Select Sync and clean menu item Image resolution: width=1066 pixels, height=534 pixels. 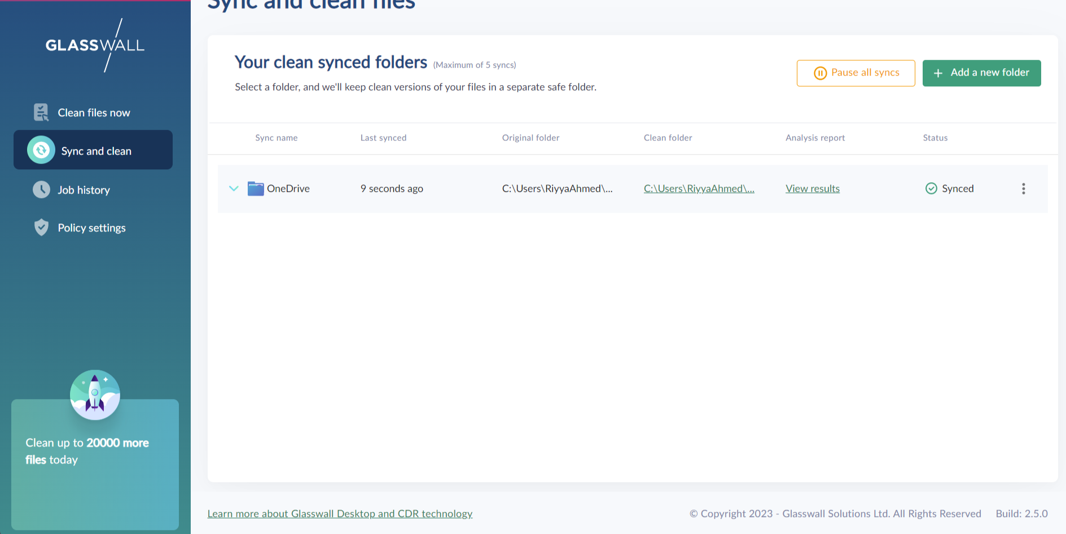point(93,150)
